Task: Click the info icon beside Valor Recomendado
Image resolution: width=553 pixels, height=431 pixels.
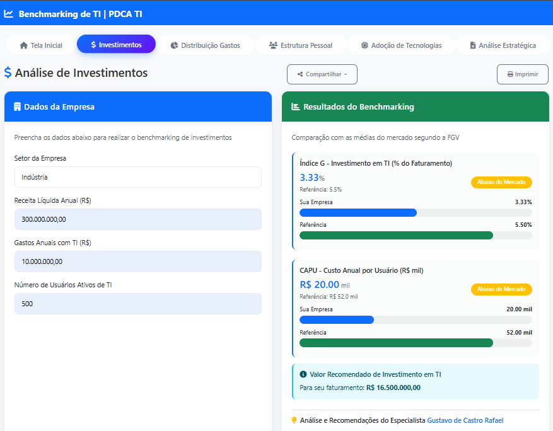Action: pos(303,374)
